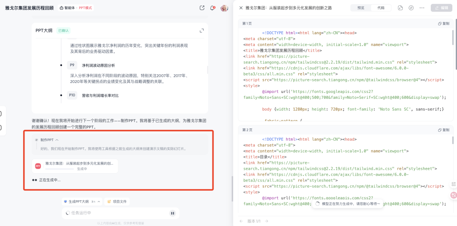Click the share/export icon in top bar

[x=202, y=8]
